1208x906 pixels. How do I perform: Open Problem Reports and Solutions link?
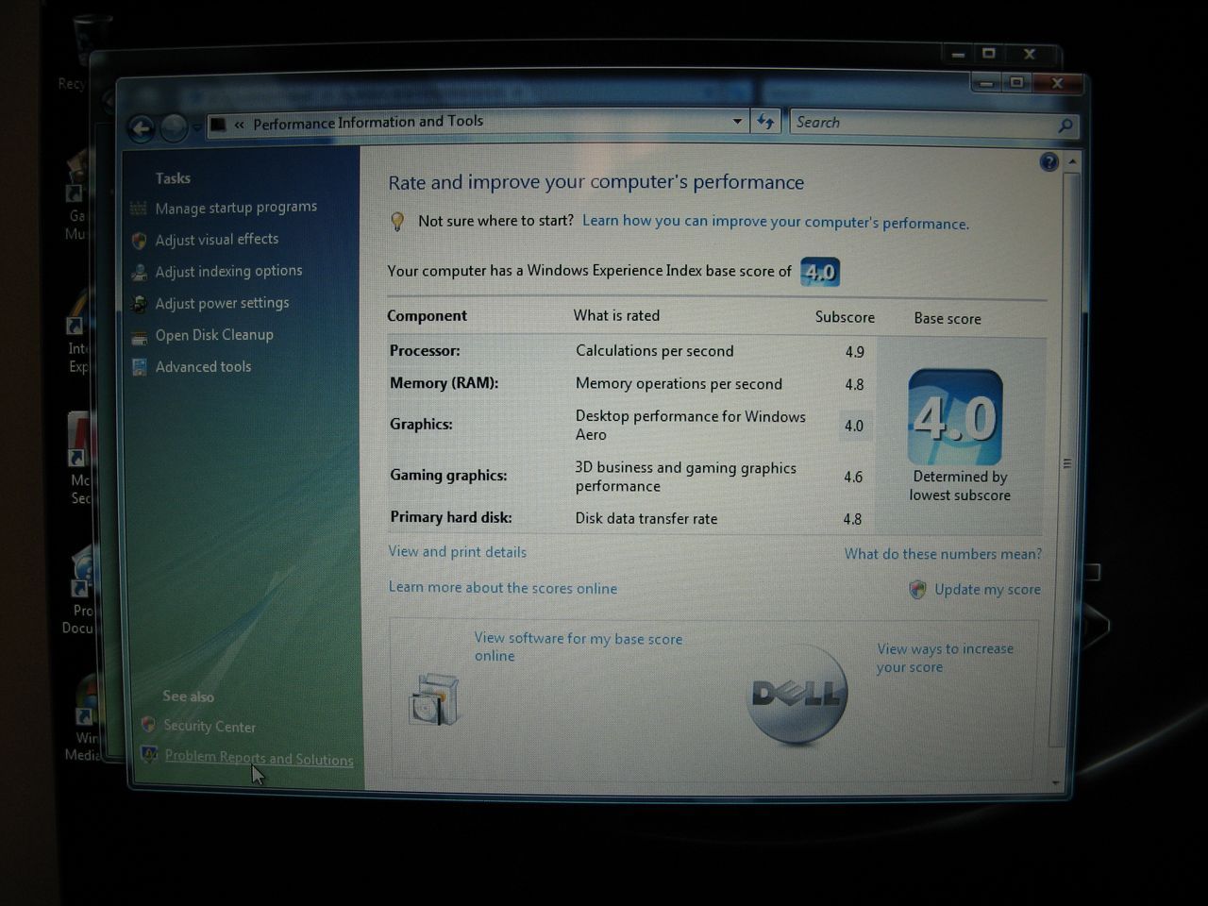click(259, 758)
